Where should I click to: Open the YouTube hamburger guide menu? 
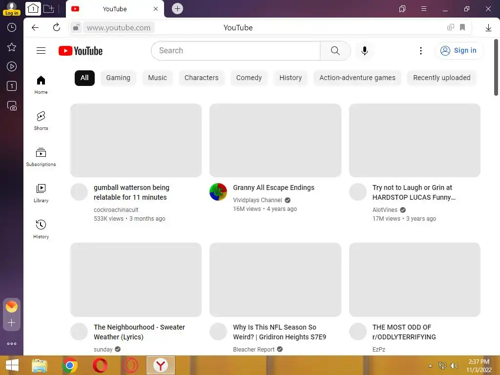[41, 51]
